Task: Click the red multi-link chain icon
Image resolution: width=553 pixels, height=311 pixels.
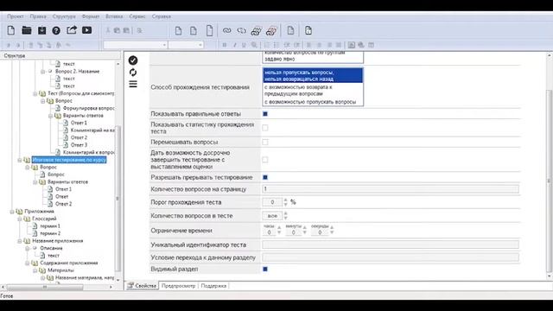Action: click(x=270, y=31)
